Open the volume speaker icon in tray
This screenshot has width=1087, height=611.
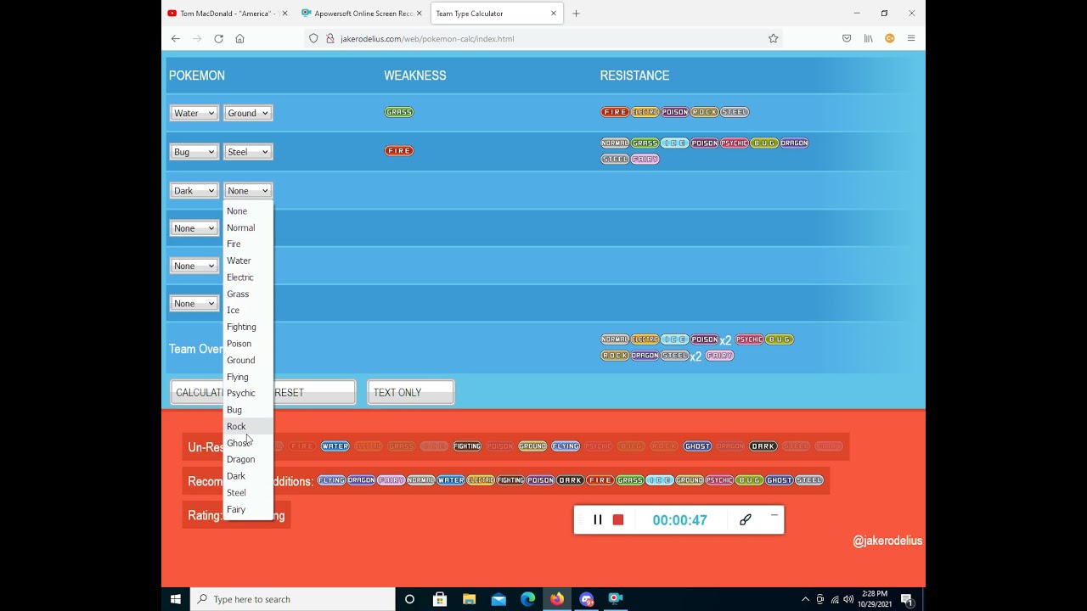click(848, 599)
